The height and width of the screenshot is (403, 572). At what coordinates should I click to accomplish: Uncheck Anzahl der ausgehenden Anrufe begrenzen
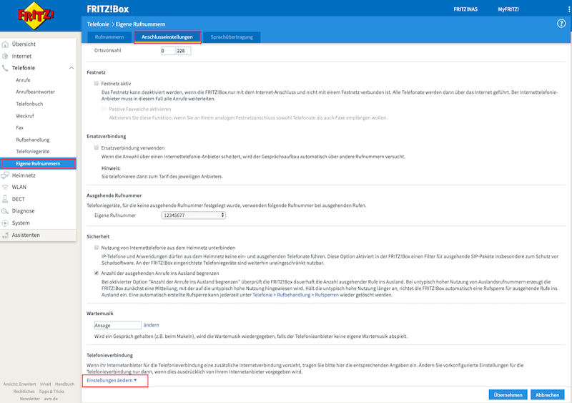click(x=97, y=273)
